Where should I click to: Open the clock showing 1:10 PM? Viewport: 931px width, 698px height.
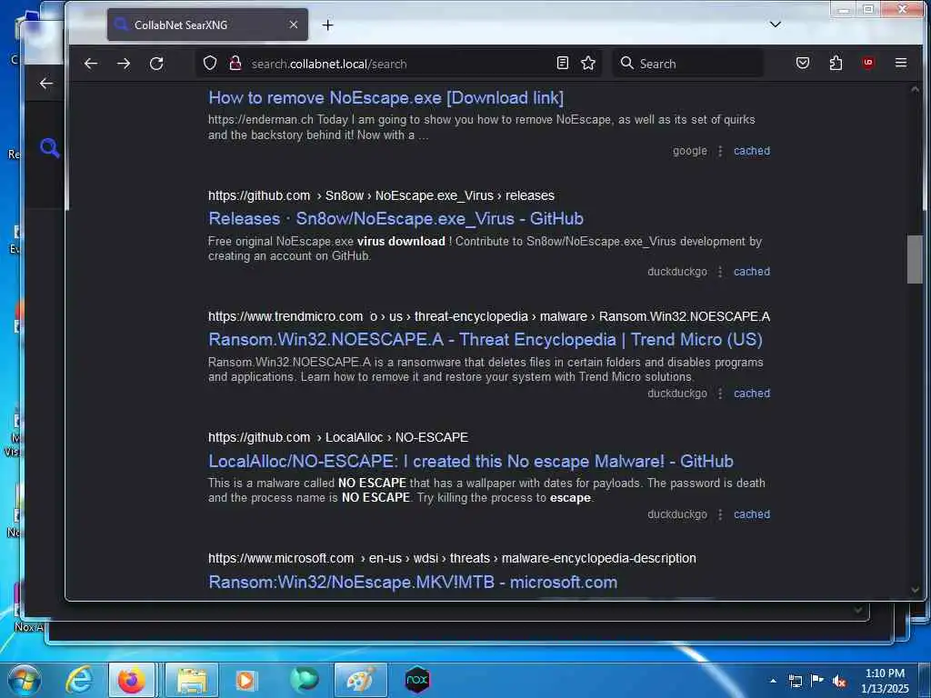885,681
